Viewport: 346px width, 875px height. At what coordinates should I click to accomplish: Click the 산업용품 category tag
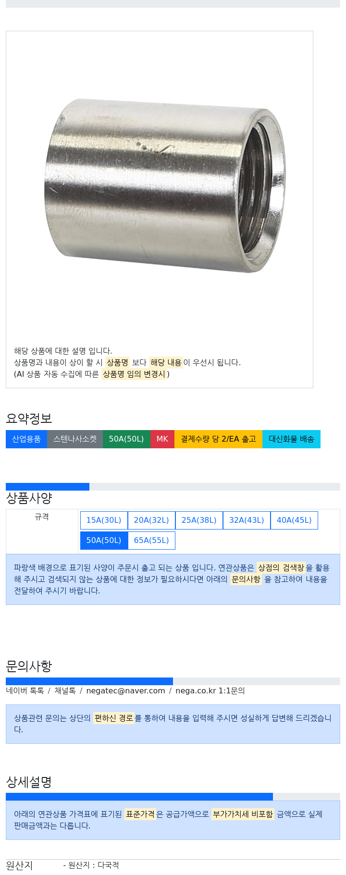coord(26,439)
